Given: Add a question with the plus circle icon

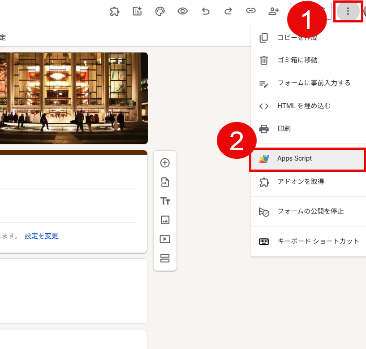Looking at the screenshot, I should pos(165,163).
